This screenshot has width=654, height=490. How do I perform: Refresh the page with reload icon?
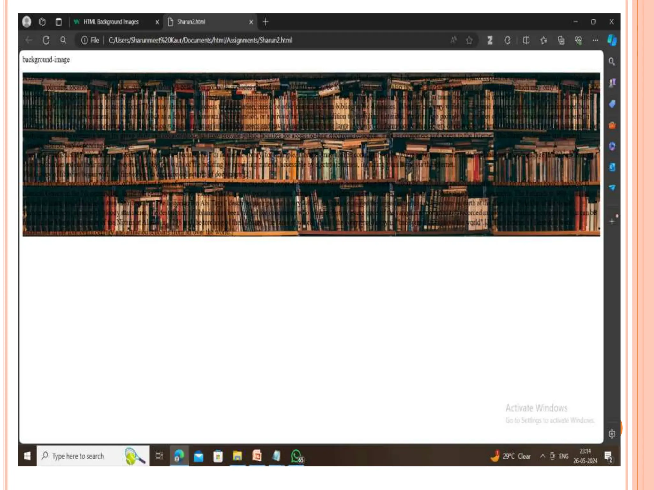[46, 40]
